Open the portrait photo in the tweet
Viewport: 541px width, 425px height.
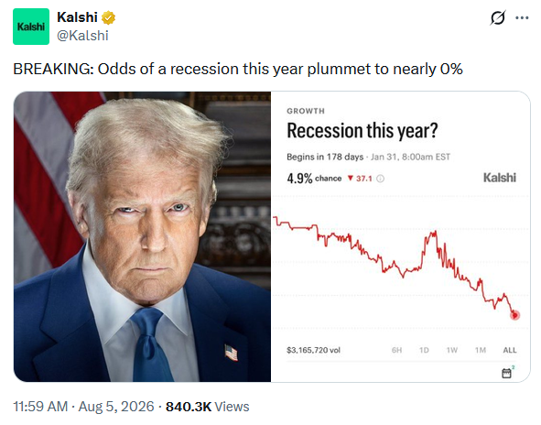pos(142,236)
